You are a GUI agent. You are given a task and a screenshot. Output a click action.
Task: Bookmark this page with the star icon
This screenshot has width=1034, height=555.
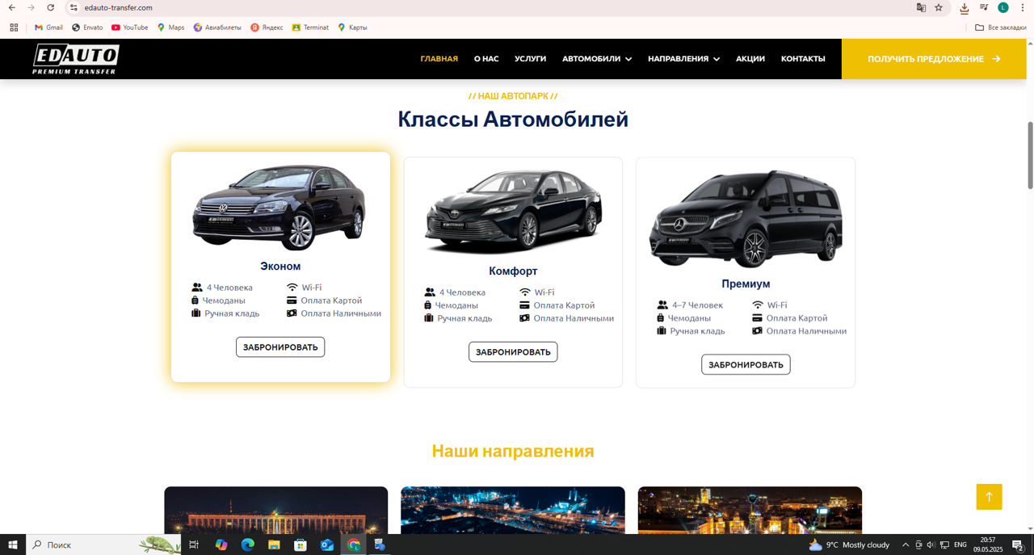(x=939, y=7)
